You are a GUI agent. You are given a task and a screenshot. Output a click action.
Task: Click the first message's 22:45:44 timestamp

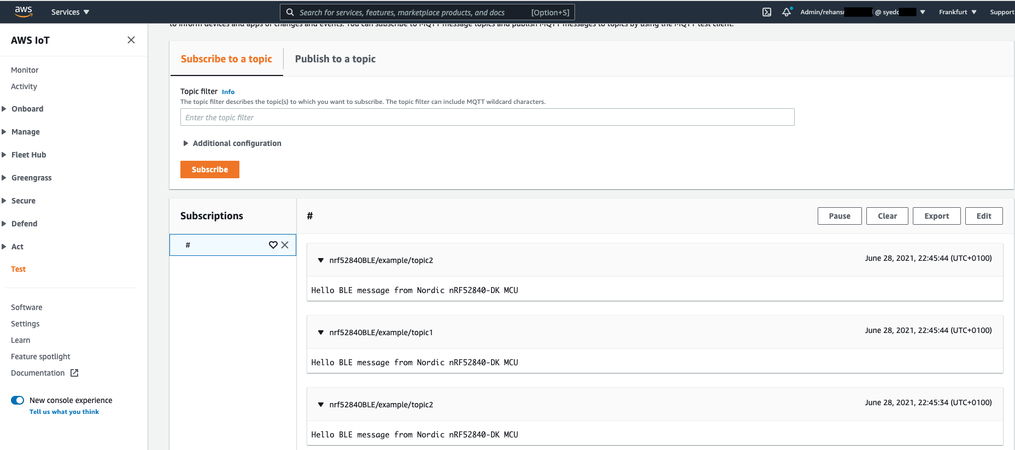tap(928, 258)
